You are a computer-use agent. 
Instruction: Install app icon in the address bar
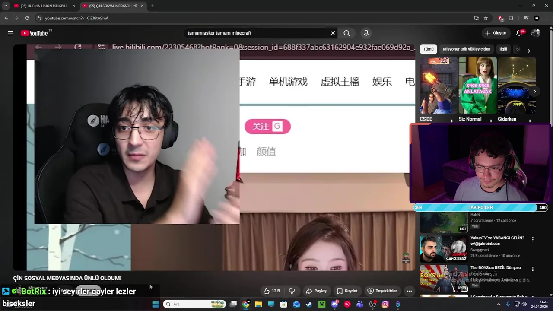coord(477,18)
